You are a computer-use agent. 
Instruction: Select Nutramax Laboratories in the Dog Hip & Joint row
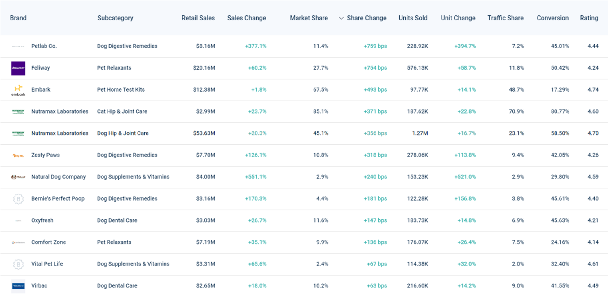[60, 133]
